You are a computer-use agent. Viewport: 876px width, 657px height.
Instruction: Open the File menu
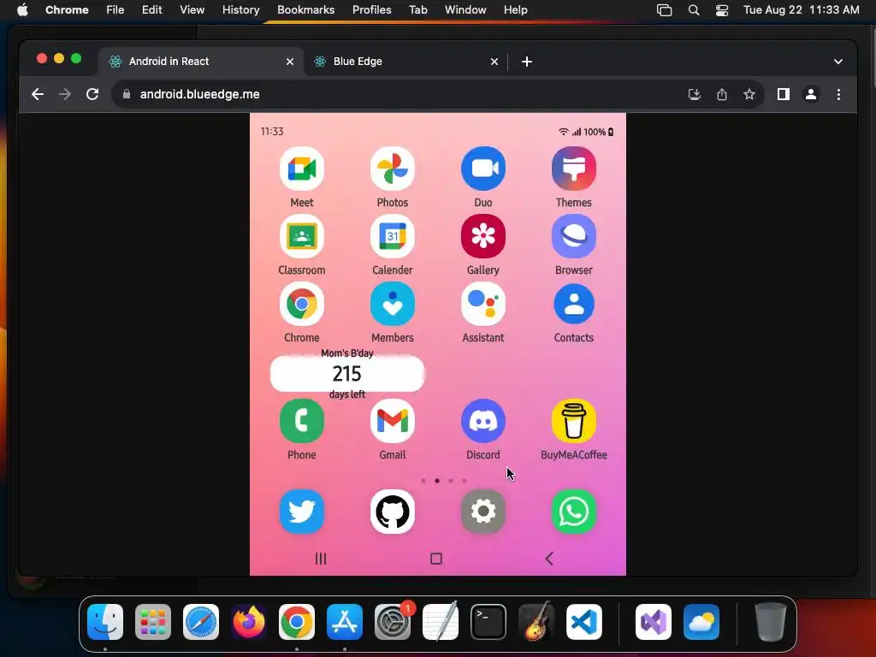click(115, 9)
